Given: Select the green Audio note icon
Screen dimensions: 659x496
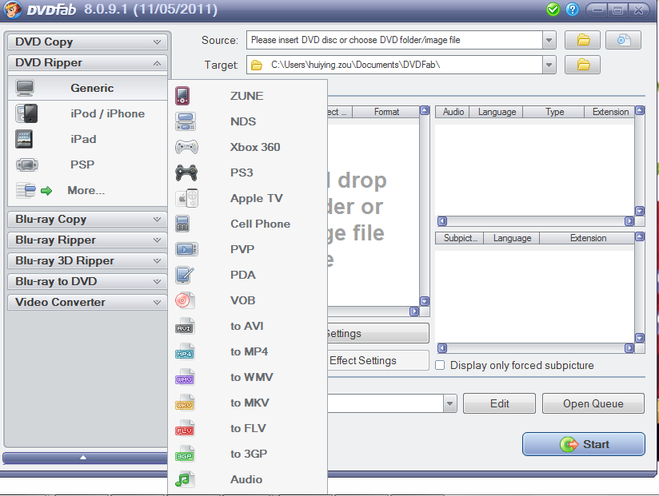Looking at the screenshot, I should (x=185, y=479).
